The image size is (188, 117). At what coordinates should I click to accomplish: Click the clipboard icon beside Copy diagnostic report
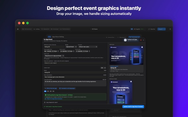tap(45, 102)
